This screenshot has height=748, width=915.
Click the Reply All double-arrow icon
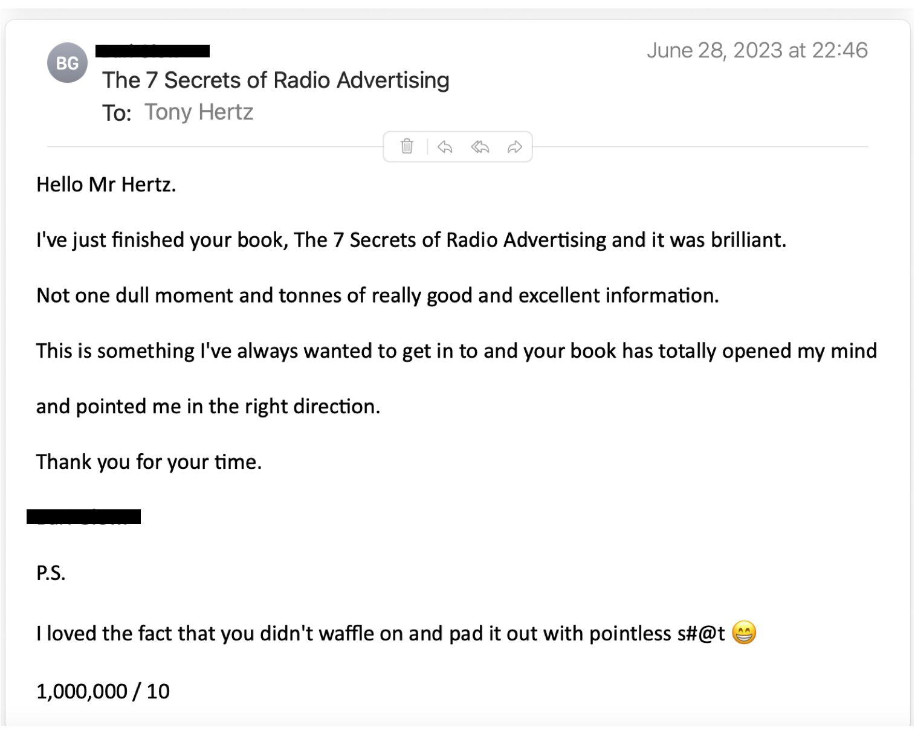(x=480, y=147)
